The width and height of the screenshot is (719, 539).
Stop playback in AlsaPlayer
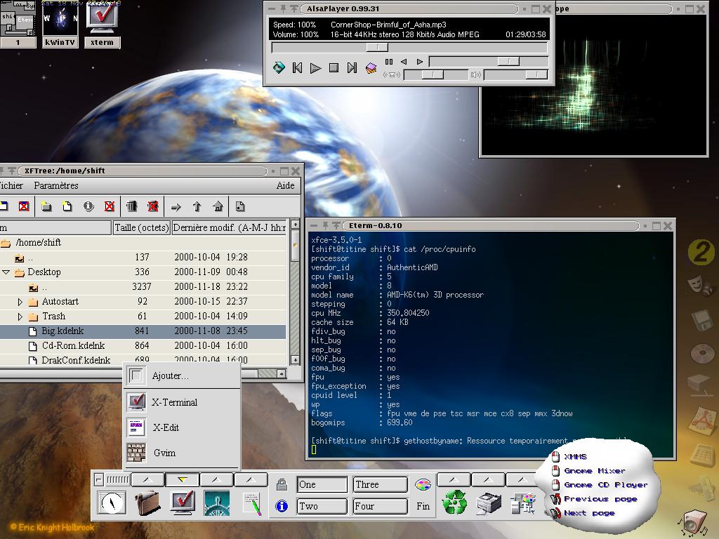[x=334, y=68]
